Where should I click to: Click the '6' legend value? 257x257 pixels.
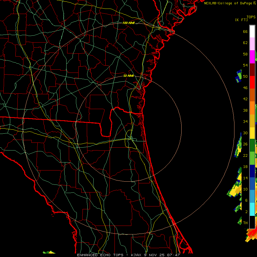coord(246,200)
